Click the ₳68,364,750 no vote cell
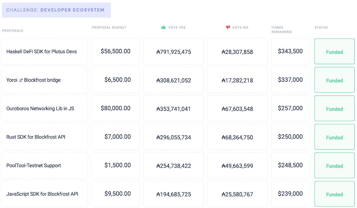Viewport: 357px width, 208px height. [237, 137]
